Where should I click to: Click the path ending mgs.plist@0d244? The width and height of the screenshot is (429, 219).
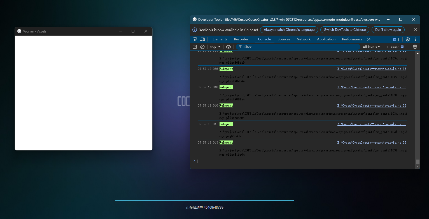tap(313, 79)
